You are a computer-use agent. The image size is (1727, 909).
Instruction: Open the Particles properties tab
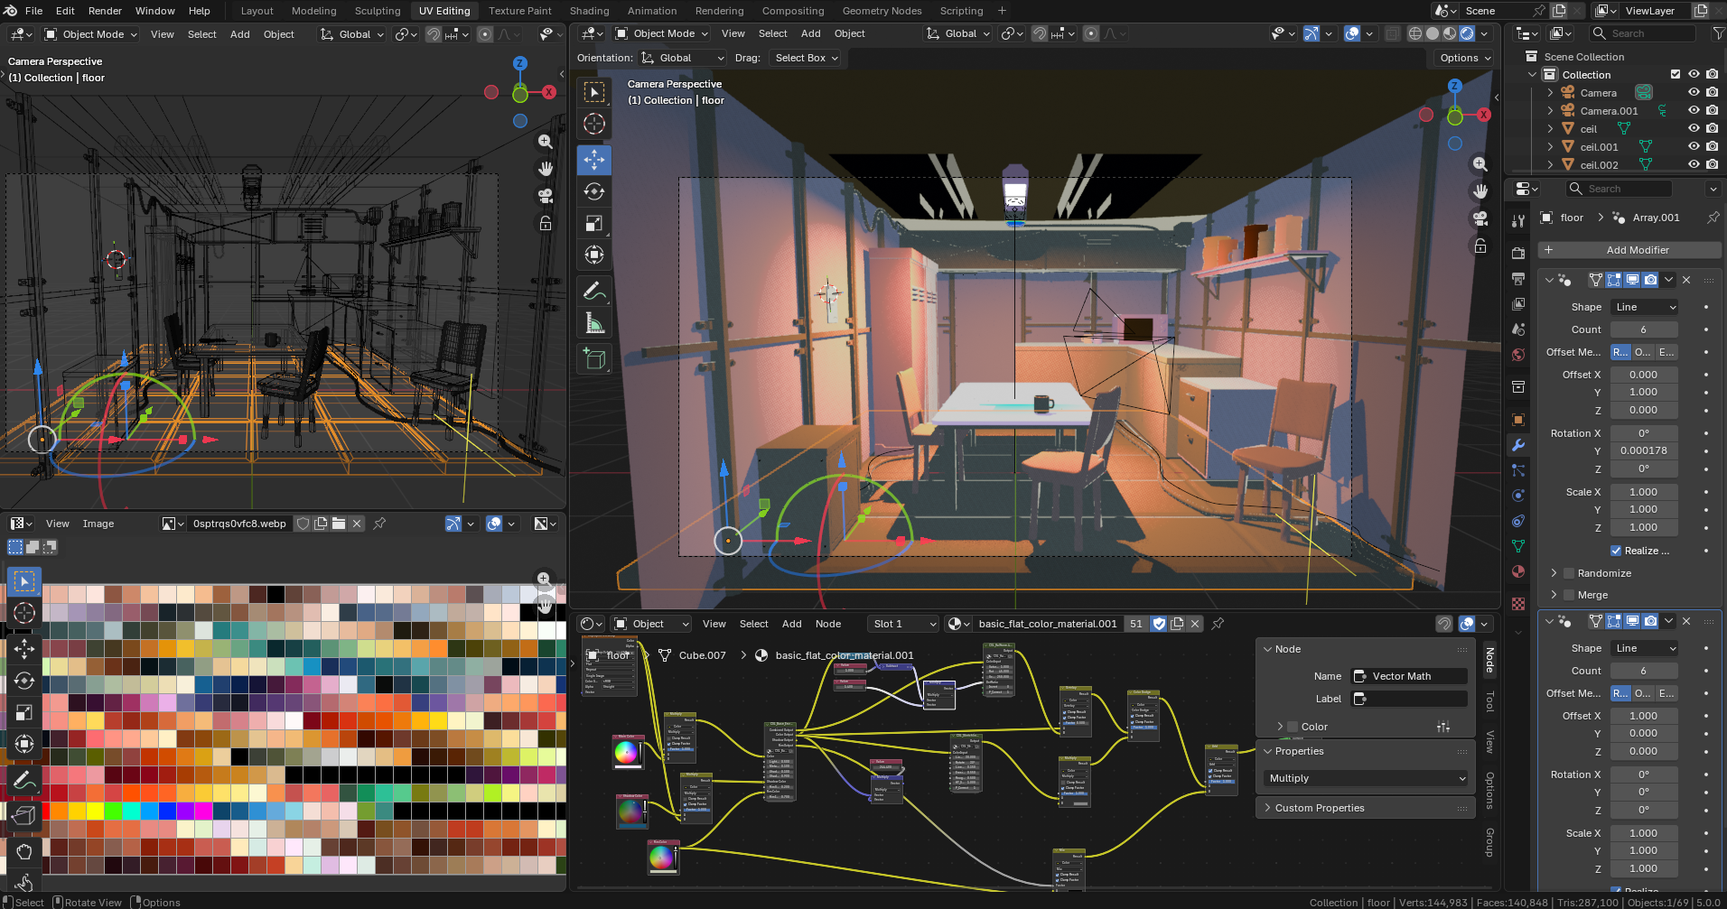(1518, 470)
